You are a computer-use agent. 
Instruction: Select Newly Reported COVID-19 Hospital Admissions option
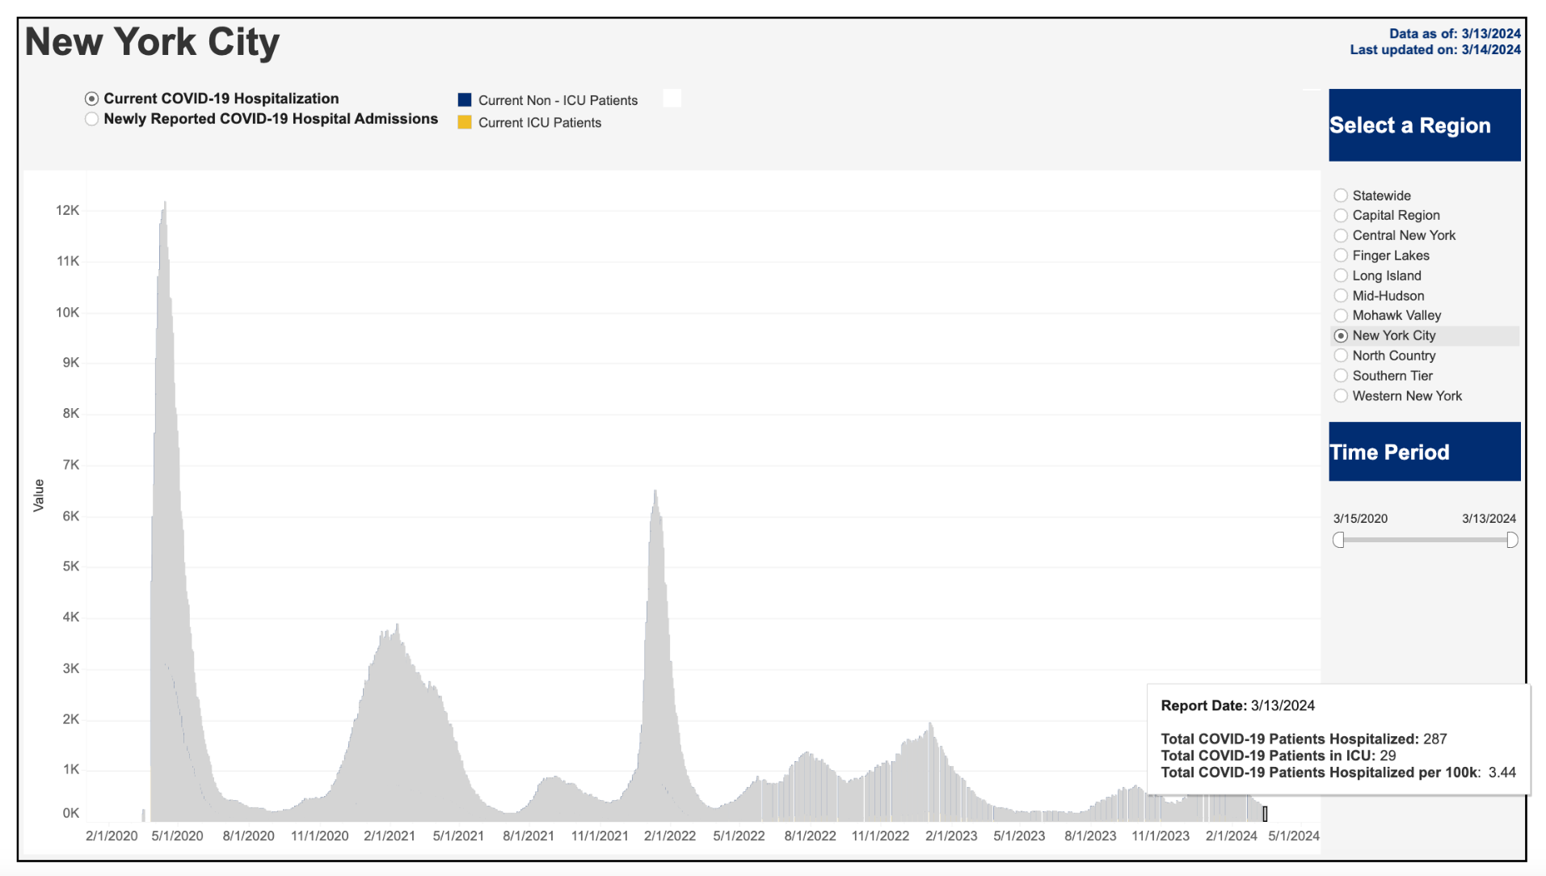[92, 119]
